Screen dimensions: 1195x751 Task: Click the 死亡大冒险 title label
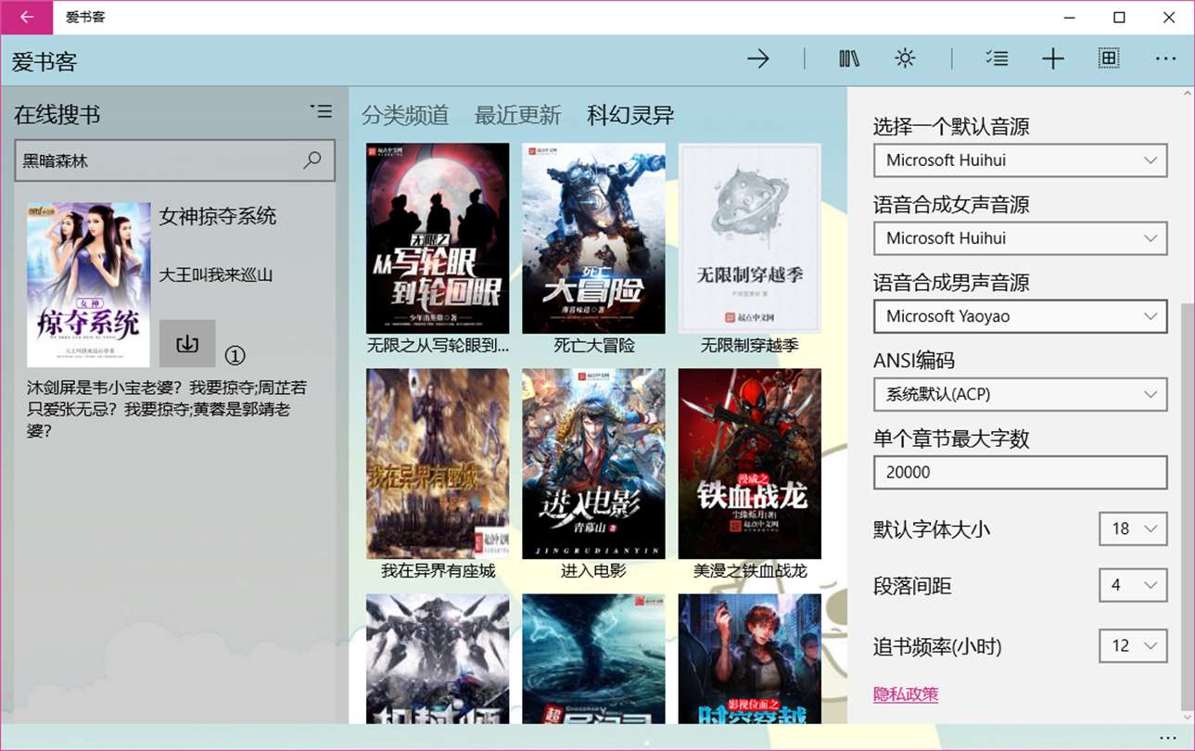coord(594,346)
